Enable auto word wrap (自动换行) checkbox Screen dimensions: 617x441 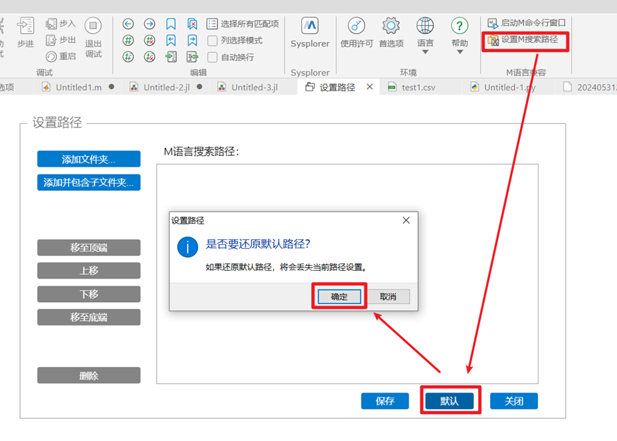[212, 58]
